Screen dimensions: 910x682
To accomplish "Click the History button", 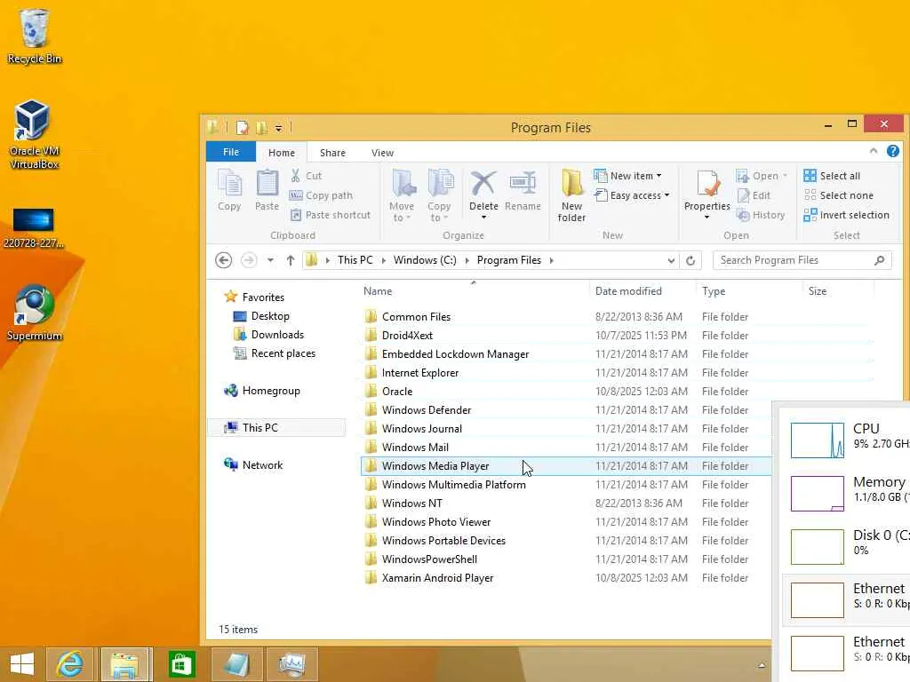I will coord(761,215).
